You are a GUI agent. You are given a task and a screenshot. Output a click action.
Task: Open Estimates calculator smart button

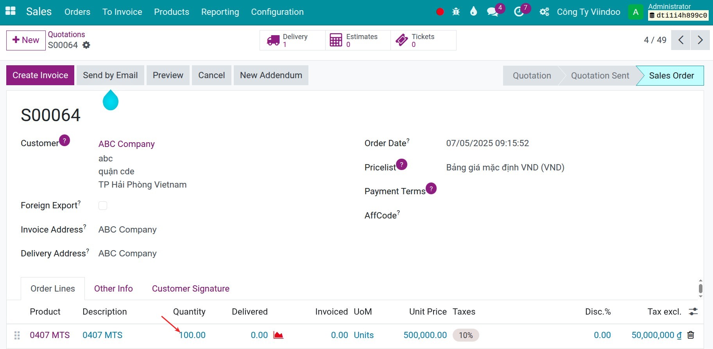358,40
